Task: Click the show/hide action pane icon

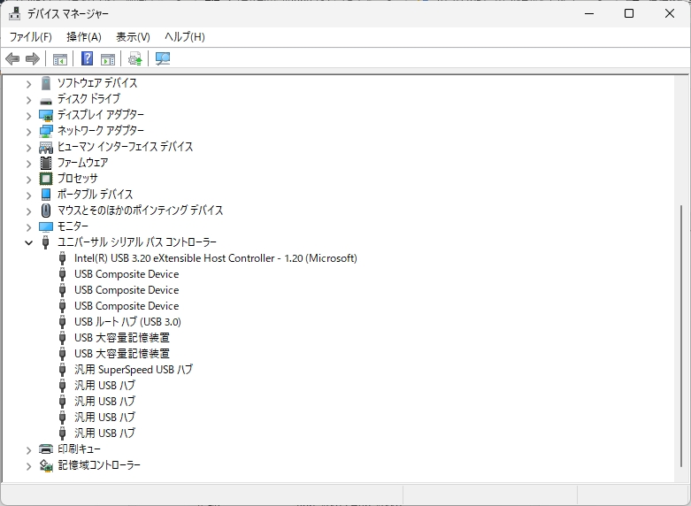Action: (108, 59)
